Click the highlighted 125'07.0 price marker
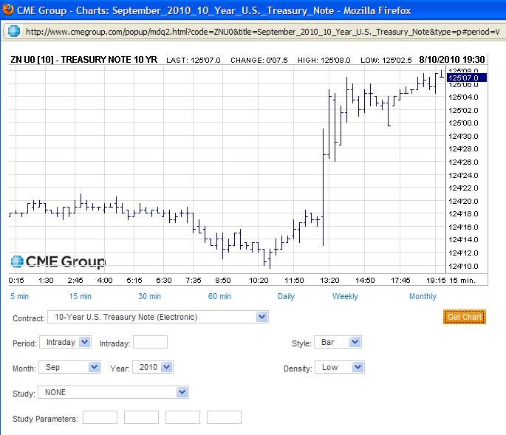This screenshot has width=506, height=435. pyautogui.click(x=467, y=78)
